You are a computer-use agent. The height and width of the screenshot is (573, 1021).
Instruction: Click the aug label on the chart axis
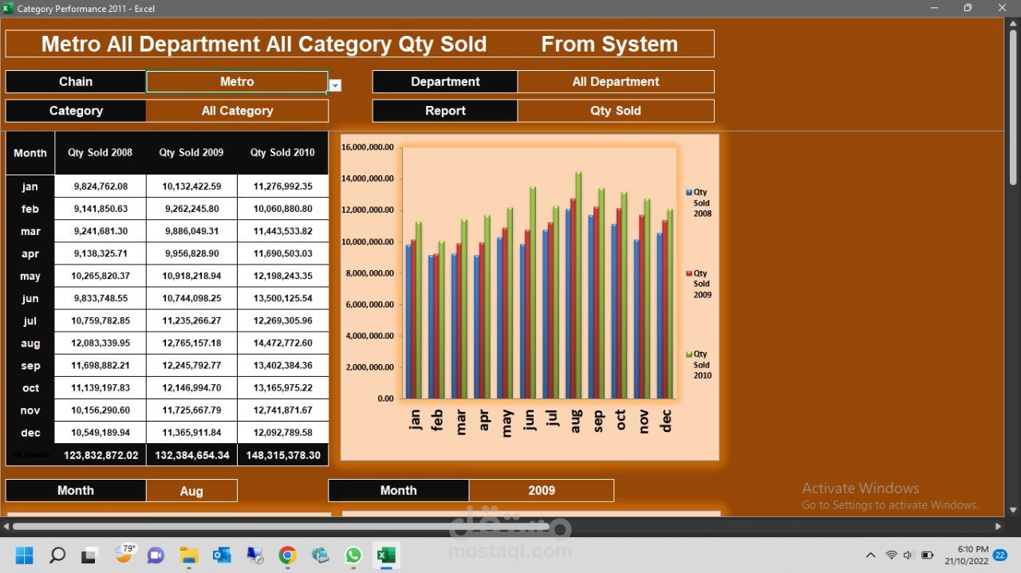[x=575, y=420]
